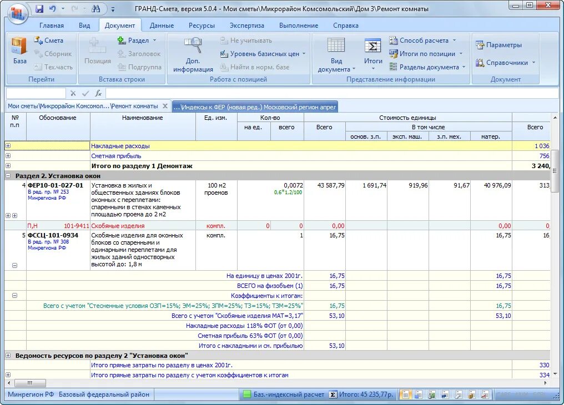Open the Справка ribbon tab
The width and height of the screenshot is (564, 405).
[x=345, y=26]
